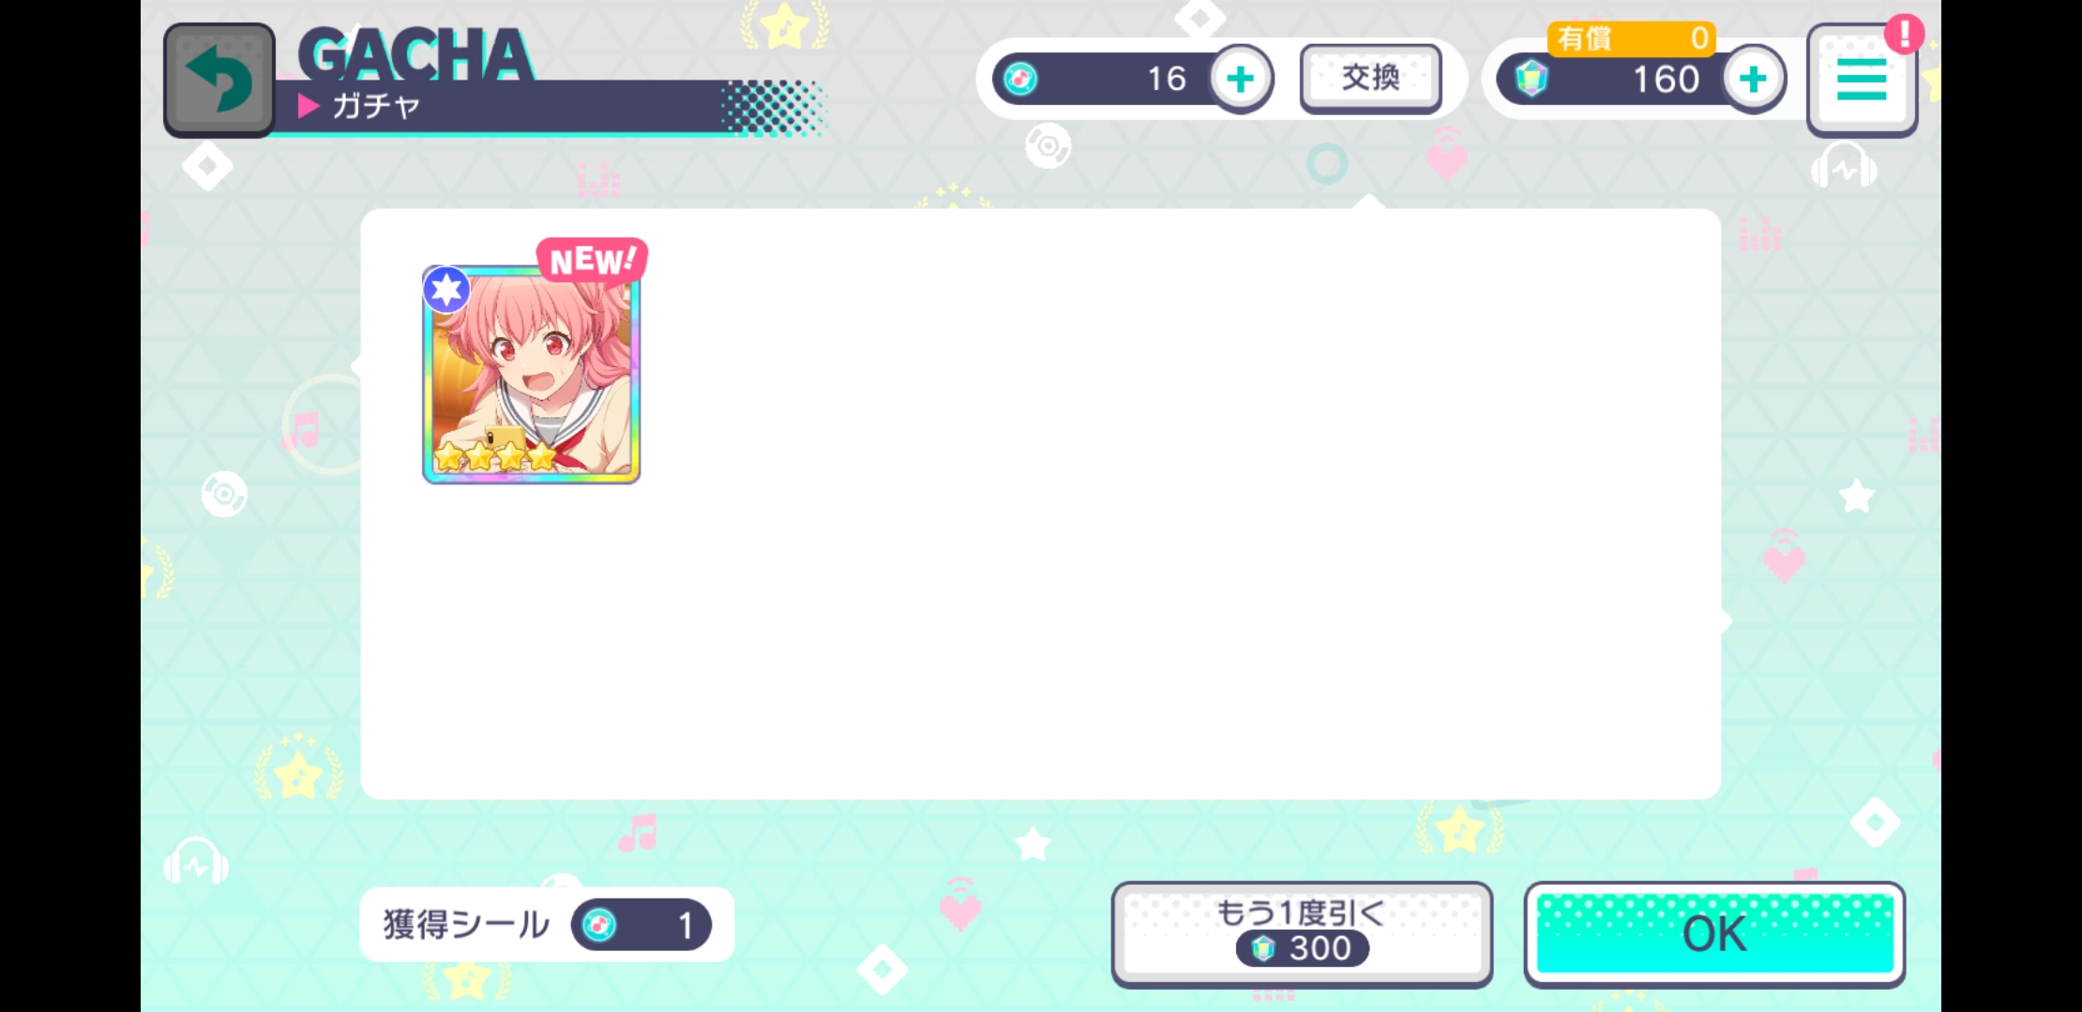
Task: Tap the 獲得シール earned seals counter
Action: pyautogui.click(x=547, y=925)
